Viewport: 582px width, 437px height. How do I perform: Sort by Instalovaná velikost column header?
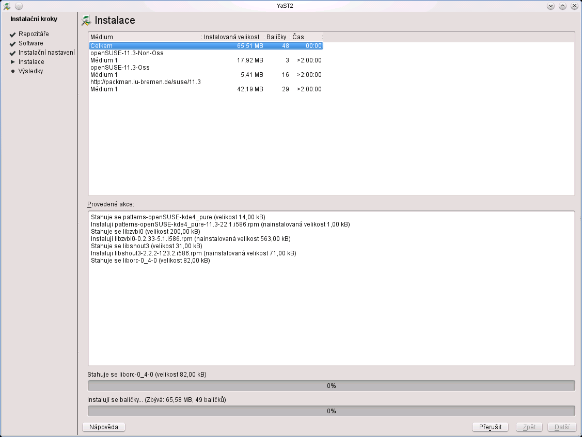tap(233, 37)
